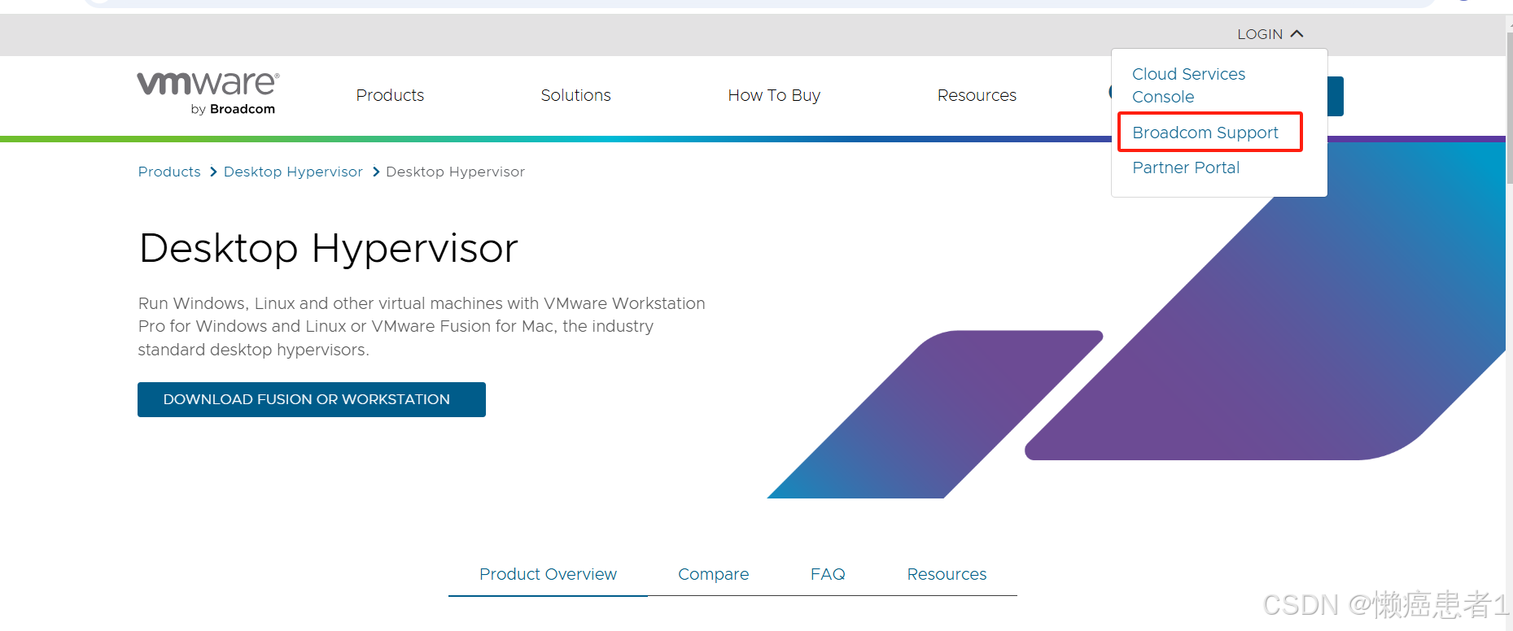
Task: Open the Products navigation menu
Action: 390,95
